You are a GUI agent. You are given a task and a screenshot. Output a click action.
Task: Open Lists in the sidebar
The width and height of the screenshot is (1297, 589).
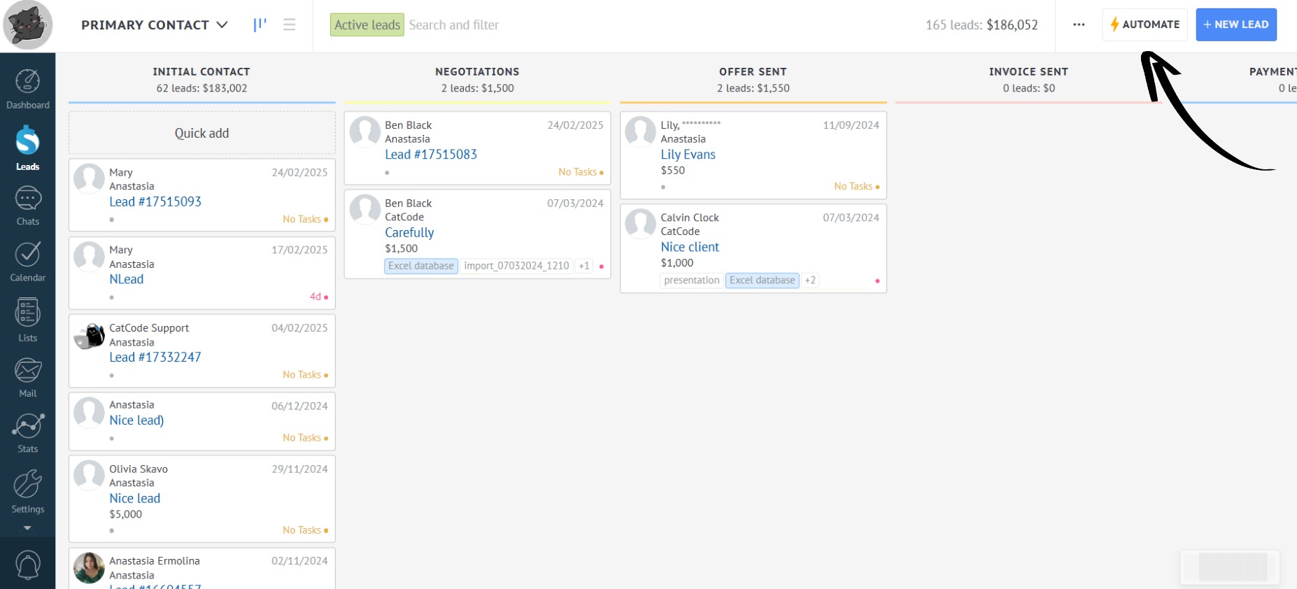click(27, 320)
